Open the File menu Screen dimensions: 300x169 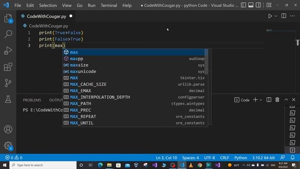coord(18,5)
